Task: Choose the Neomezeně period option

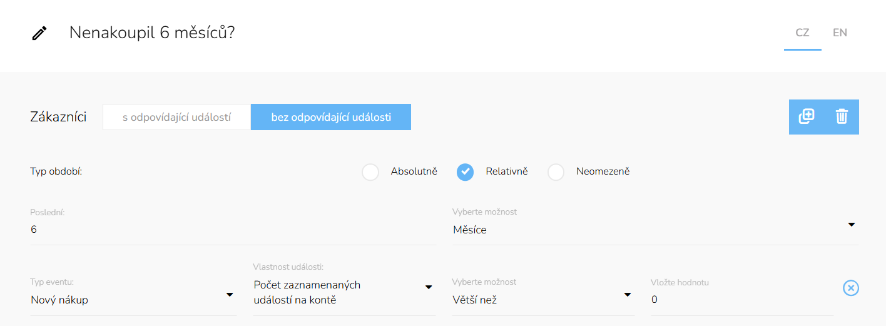Action: (556, 171)
